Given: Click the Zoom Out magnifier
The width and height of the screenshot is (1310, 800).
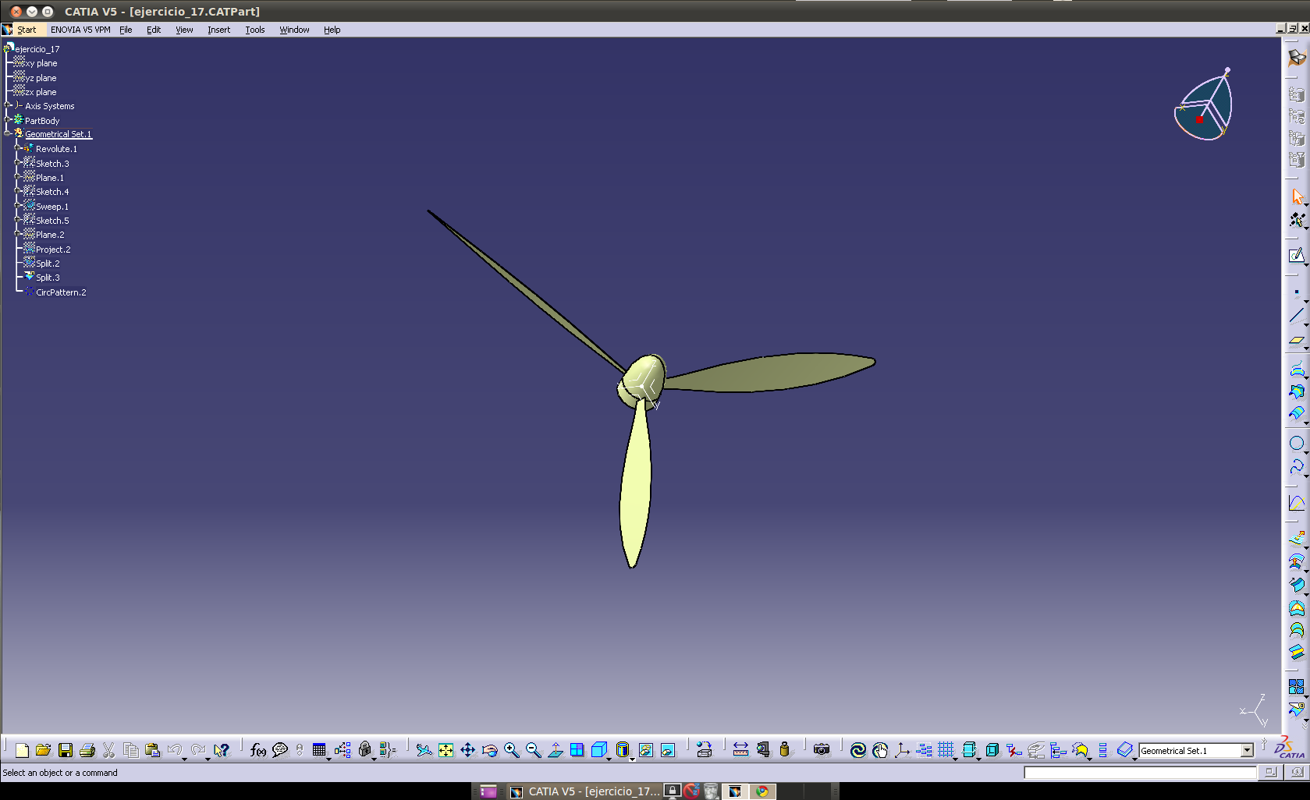Looking at the screenshot, I should tap(533, 750).
